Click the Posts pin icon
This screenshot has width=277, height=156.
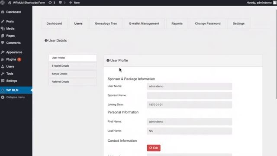click(x=3, y=21)
